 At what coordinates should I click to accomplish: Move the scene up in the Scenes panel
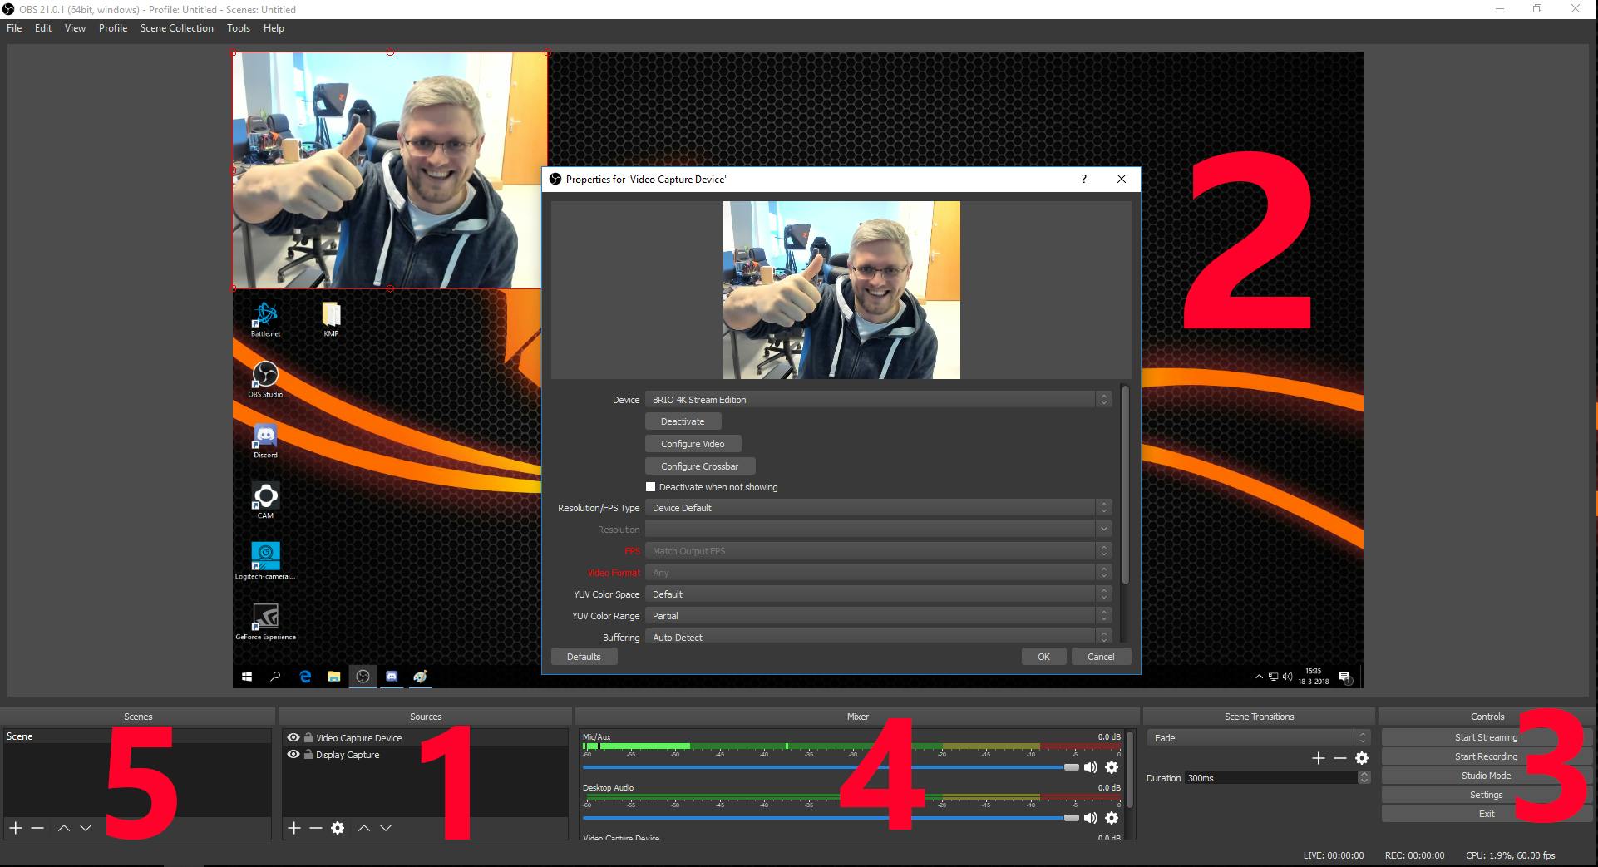pos(64,828)
